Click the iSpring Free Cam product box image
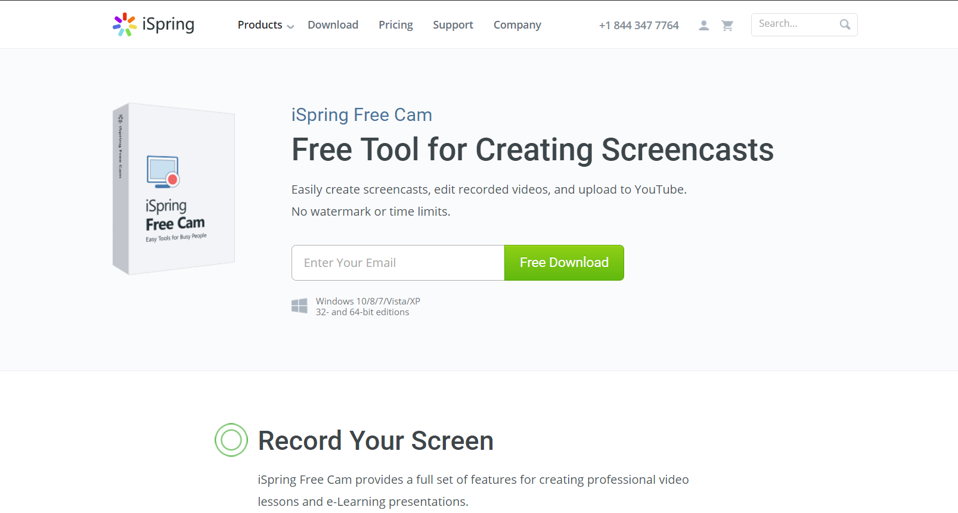This screenshot has width=958, height=513. point(173,188)
